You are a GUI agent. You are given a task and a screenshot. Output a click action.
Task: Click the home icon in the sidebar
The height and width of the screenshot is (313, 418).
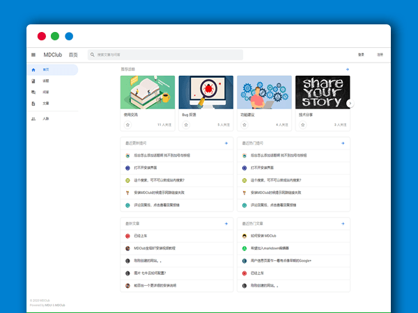tap(33, 70)
